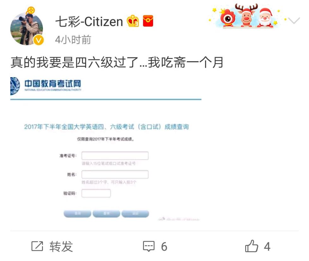Screen dimensions: 309x261
Task: Tap the post text about 四六级
Action: (x=117, y=62)
